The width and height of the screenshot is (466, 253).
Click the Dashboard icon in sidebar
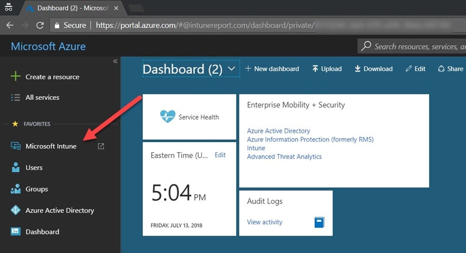[x=15, y=232]
